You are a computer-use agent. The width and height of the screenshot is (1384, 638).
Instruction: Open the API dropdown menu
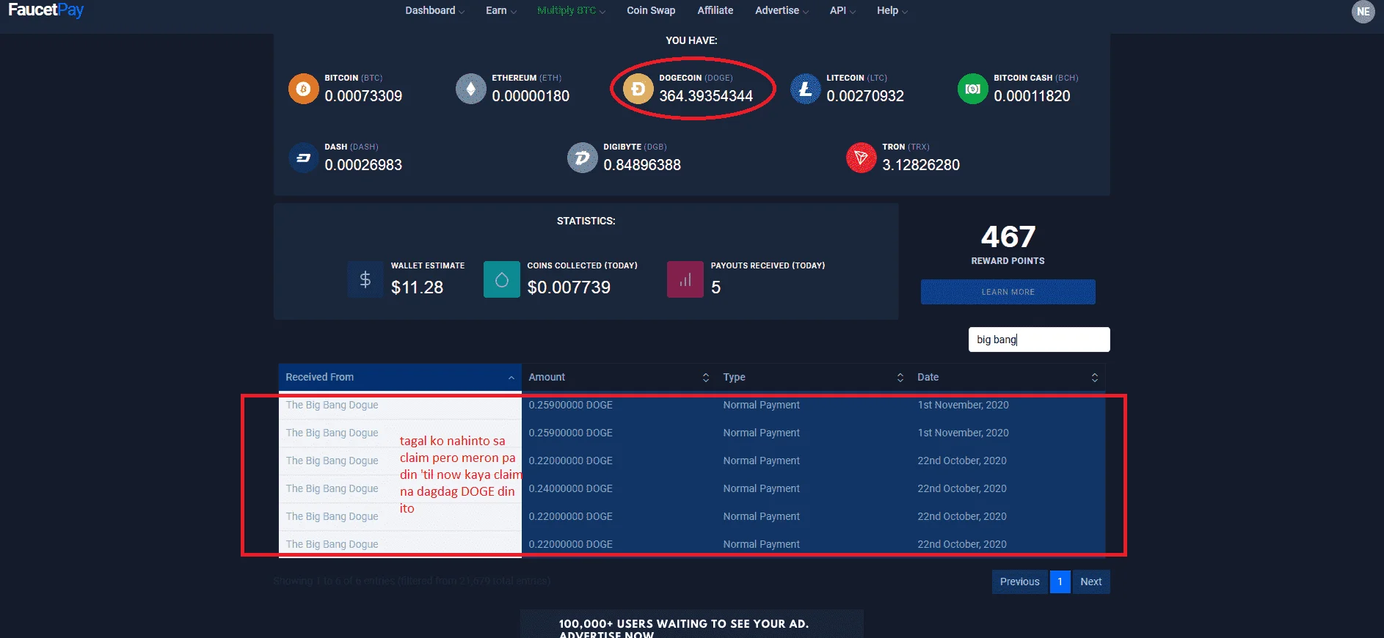tap(842, 10)
